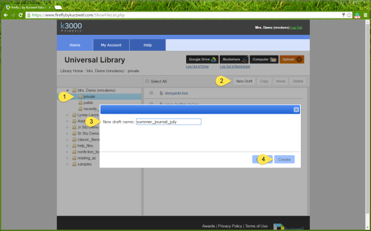Open Google Drive source button
371x231 pixels.
203,59
